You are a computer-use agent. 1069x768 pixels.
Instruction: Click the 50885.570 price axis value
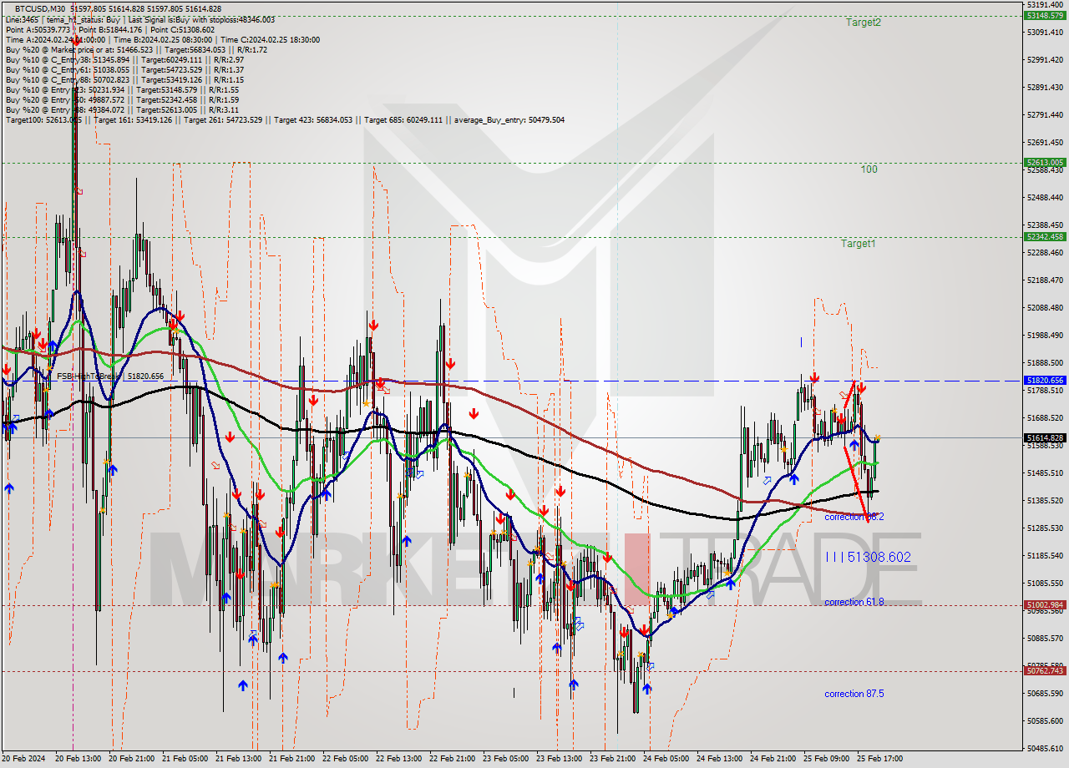click(1046, 639)
